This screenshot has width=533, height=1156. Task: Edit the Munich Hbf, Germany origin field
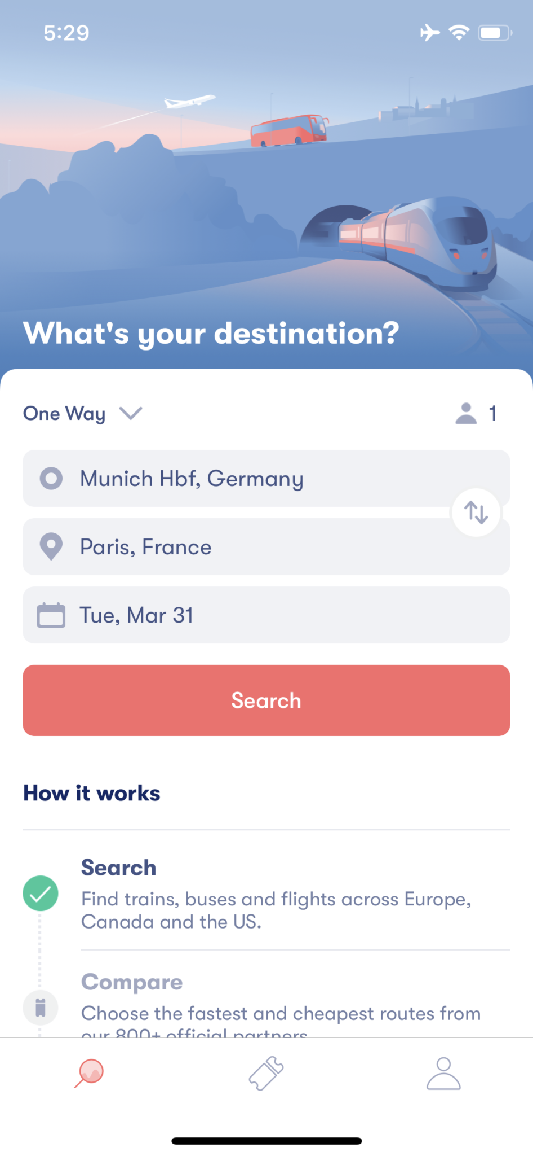(266, 478)
